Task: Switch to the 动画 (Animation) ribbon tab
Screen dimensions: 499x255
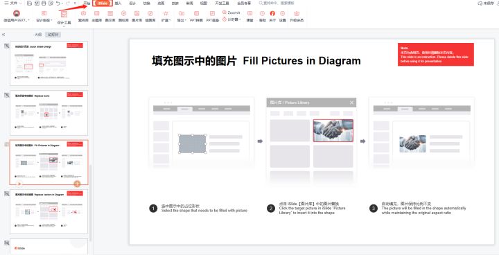Action: pos(161,3)
